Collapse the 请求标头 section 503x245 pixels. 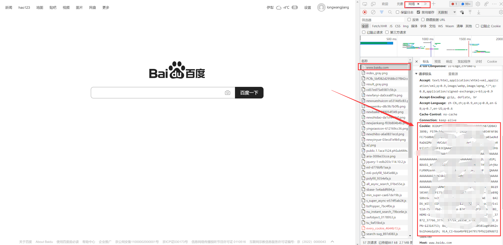tap(417, 74)
